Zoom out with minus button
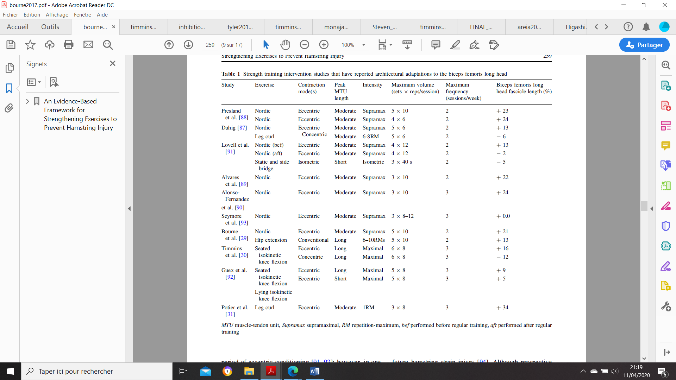 pyautogui.click(x=305, y=45)
